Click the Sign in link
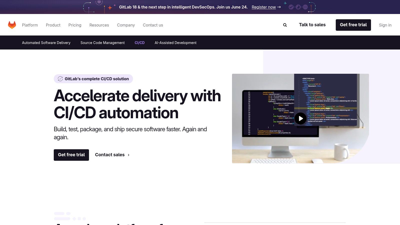The width and height of the screenshot is (400, 225). tap(385, 25)
